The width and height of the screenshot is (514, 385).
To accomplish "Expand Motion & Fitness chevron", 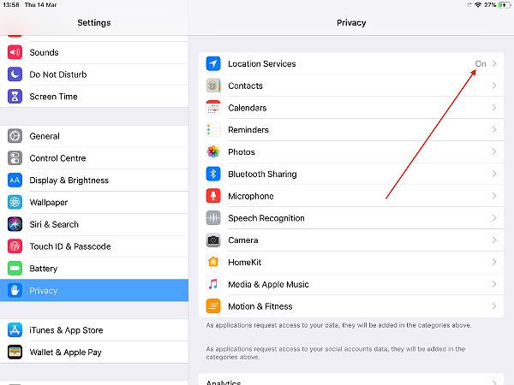I will 494,306.
